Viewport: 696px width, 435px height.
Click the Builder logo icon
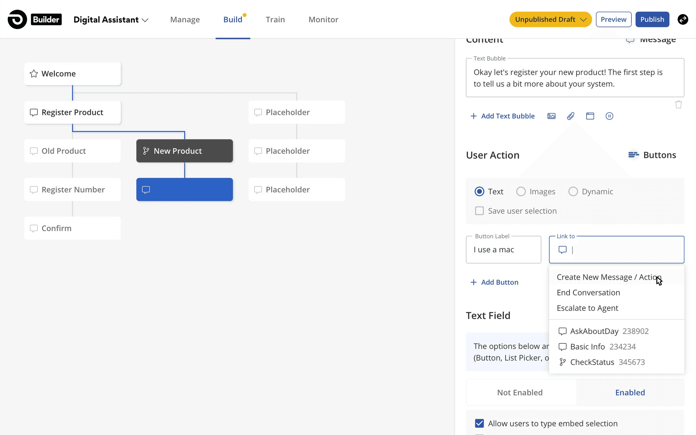pyautogui.click(x=17, y=19)
